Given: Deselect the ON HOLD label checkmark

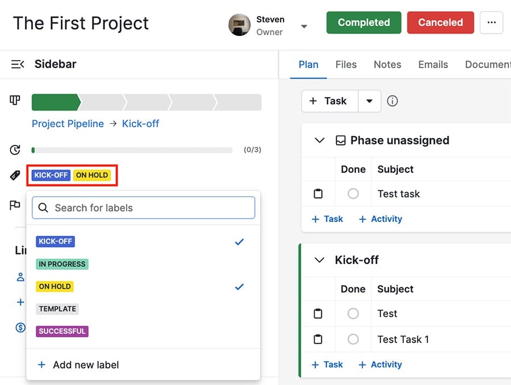Looking at the screenshot, I should tap(239, 287).
